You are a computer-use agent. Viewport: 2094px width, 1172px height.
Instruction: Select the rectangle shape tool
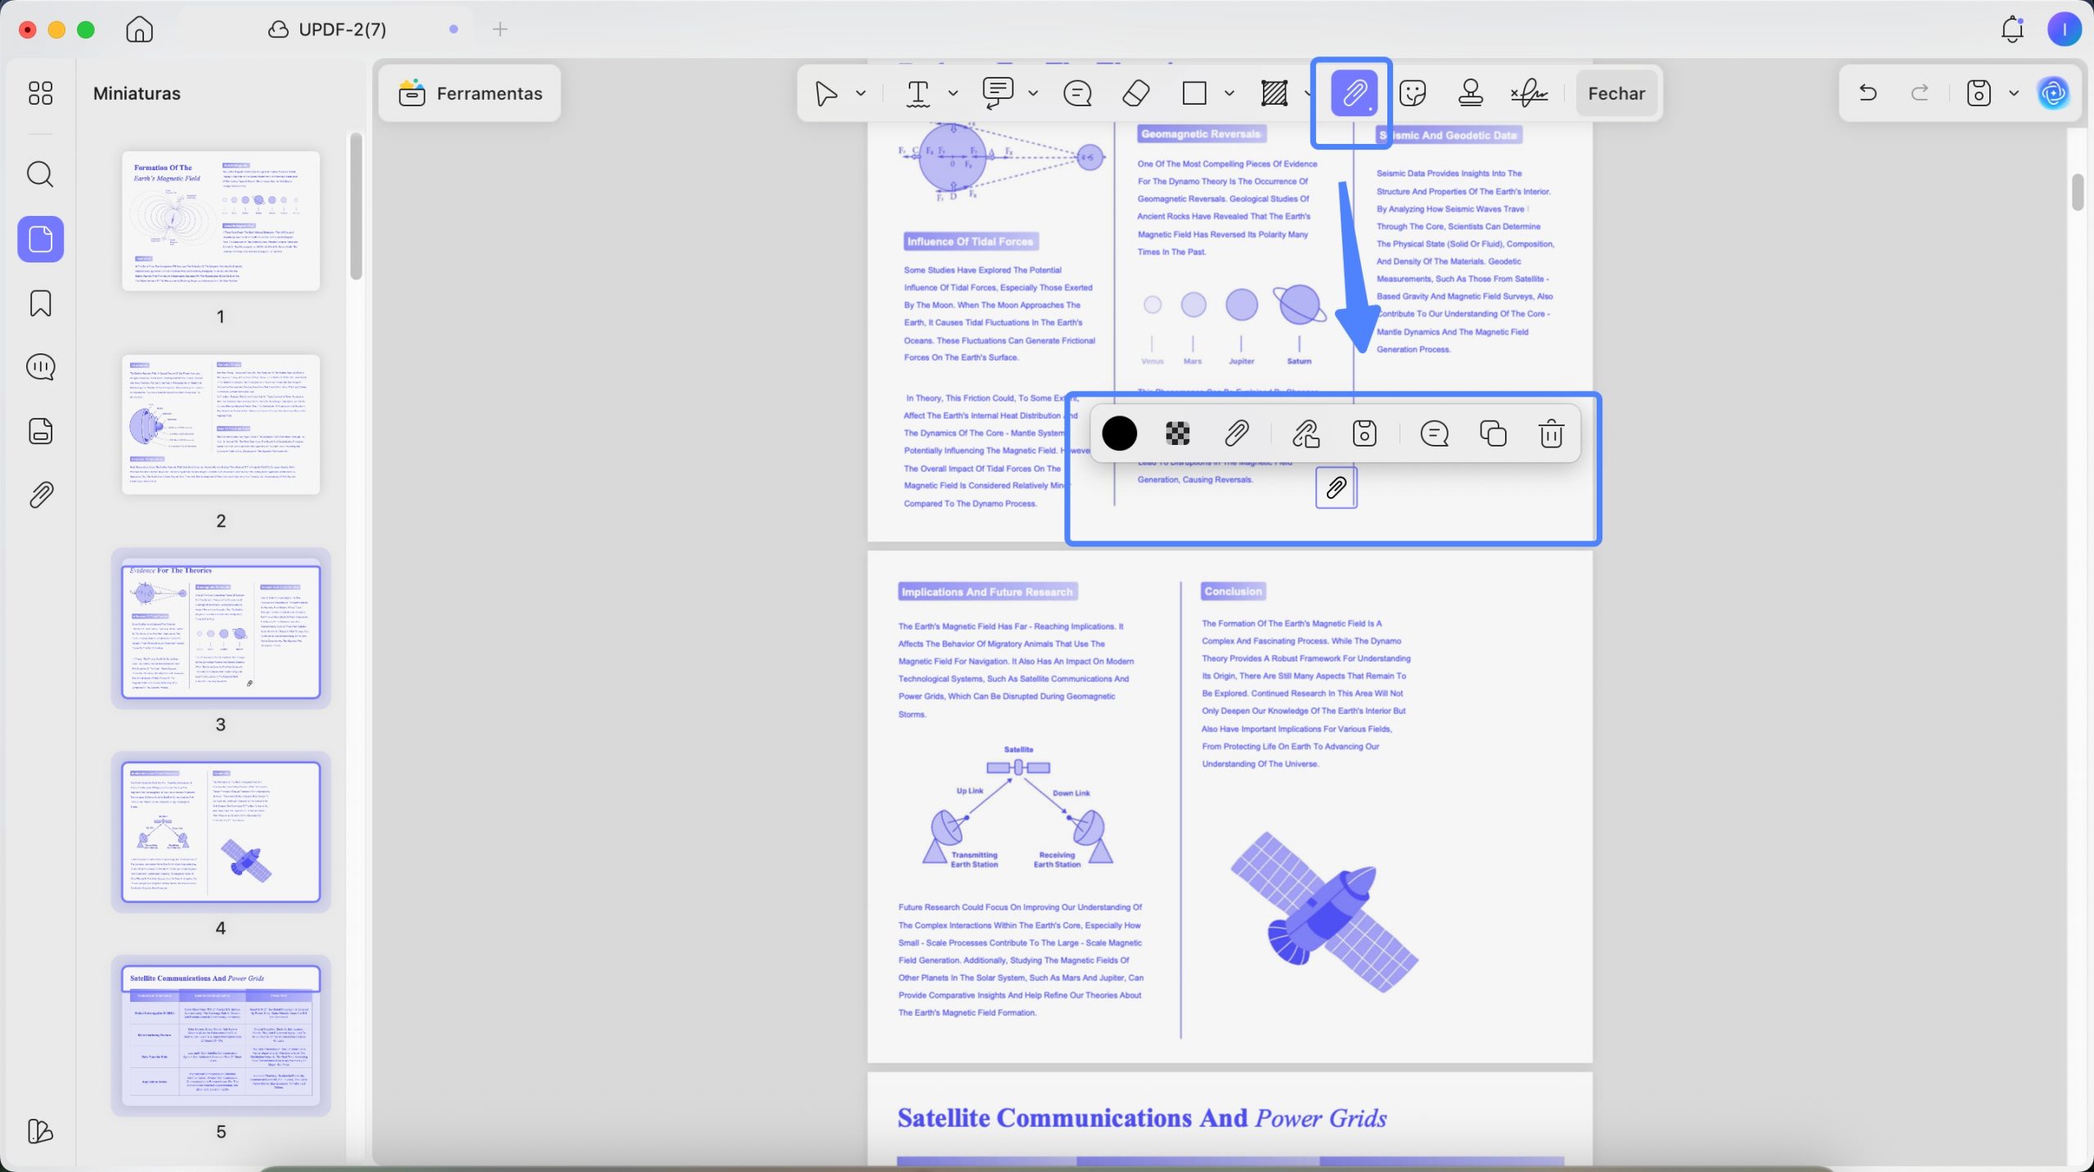1194,93
